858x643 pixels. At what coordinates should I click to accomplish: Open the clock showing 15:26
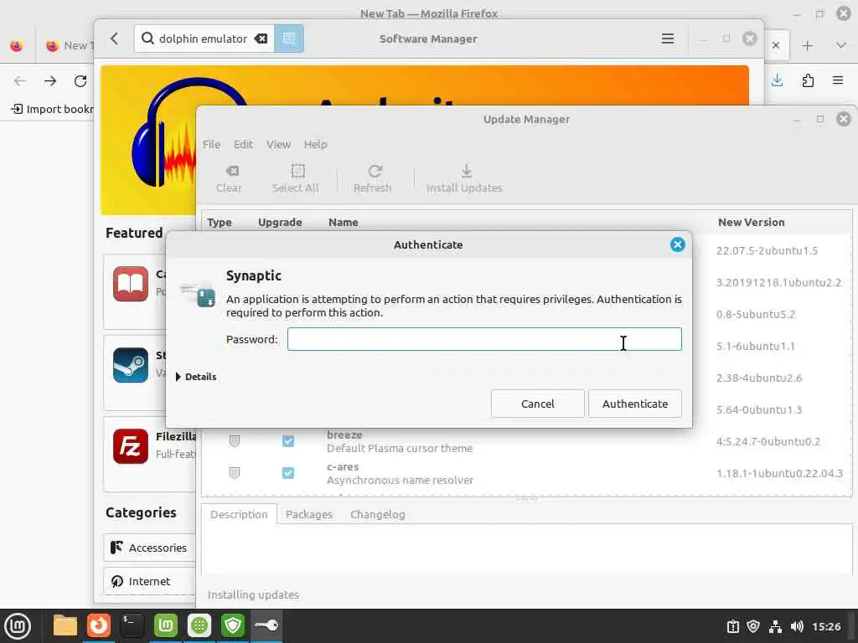tap(825, 626)
